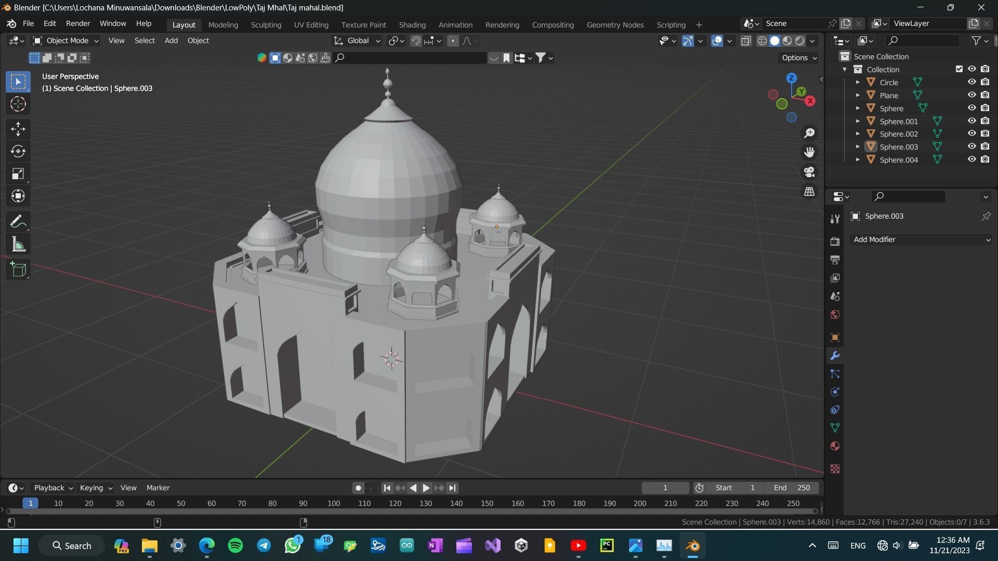Click the current frame number field
The image size is (998, 561).
tap(665, 488)
